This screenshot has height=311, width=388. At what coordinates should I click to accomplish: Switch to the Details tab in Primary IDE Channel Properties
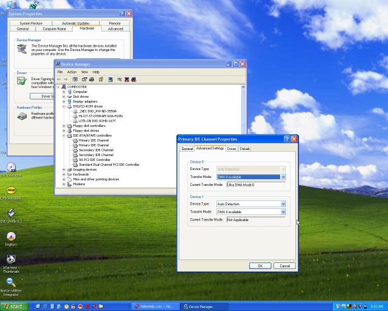pos(244,149)
